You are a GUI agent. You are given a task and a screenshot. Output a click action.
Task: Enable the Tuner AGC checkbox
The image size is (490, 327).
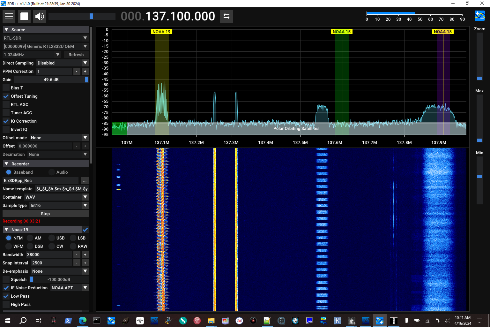point(6,113)
